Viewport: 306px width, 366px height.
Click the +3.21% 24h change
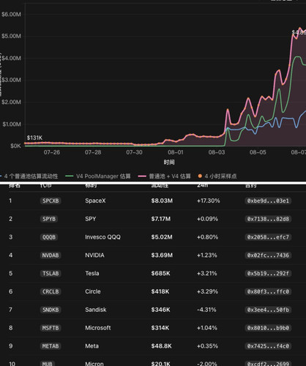pos(207,273)
